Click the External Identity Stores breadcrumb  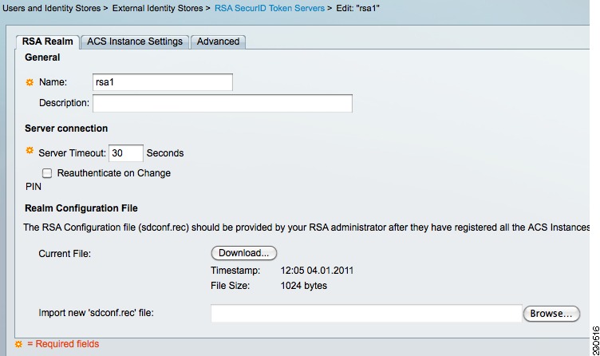pyautogui.click(x=158, y=8)
